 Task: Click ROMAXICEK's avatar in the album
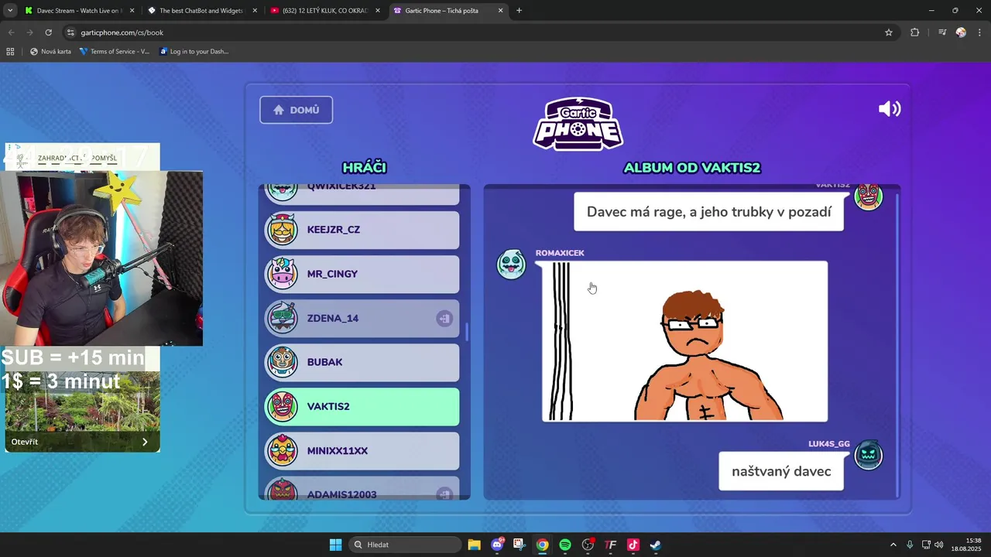pyautogui.click(x=511, y=264)
